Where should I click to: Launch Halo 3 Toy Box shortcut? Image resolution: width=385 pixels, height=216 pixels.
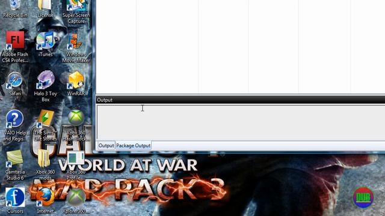(x=46, y=86)
